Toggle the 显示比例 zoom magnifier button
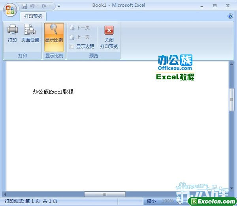The image size is (237, 206). click(x=54, y=37)
